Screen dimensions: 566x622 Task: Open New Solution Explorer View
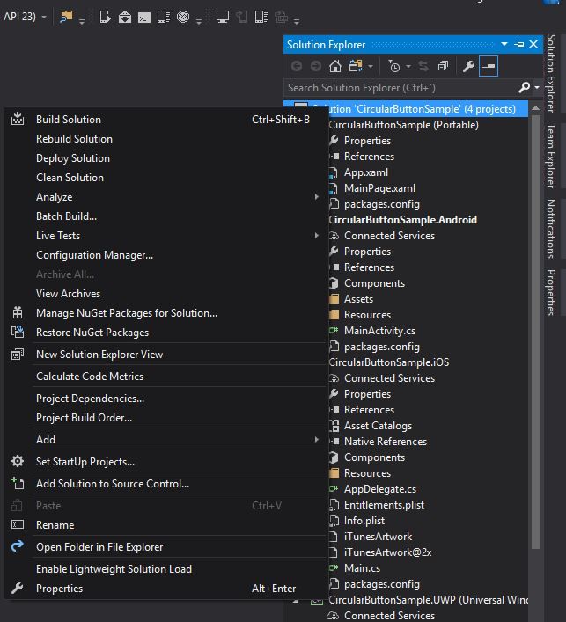165,355
